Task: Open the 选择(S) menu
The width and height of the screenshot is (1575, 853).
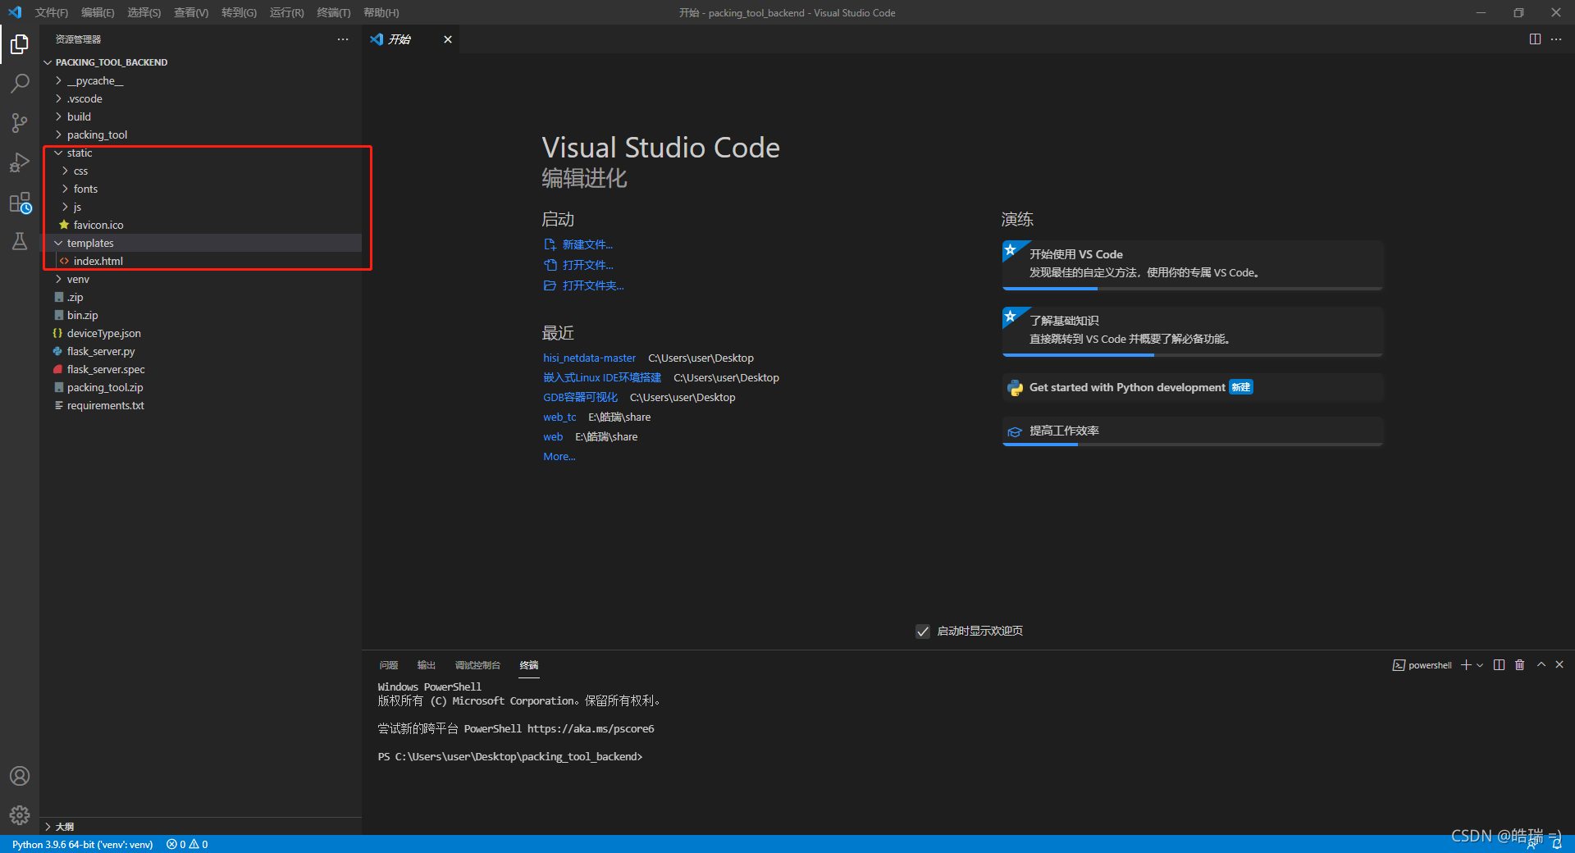Action: 144,12
